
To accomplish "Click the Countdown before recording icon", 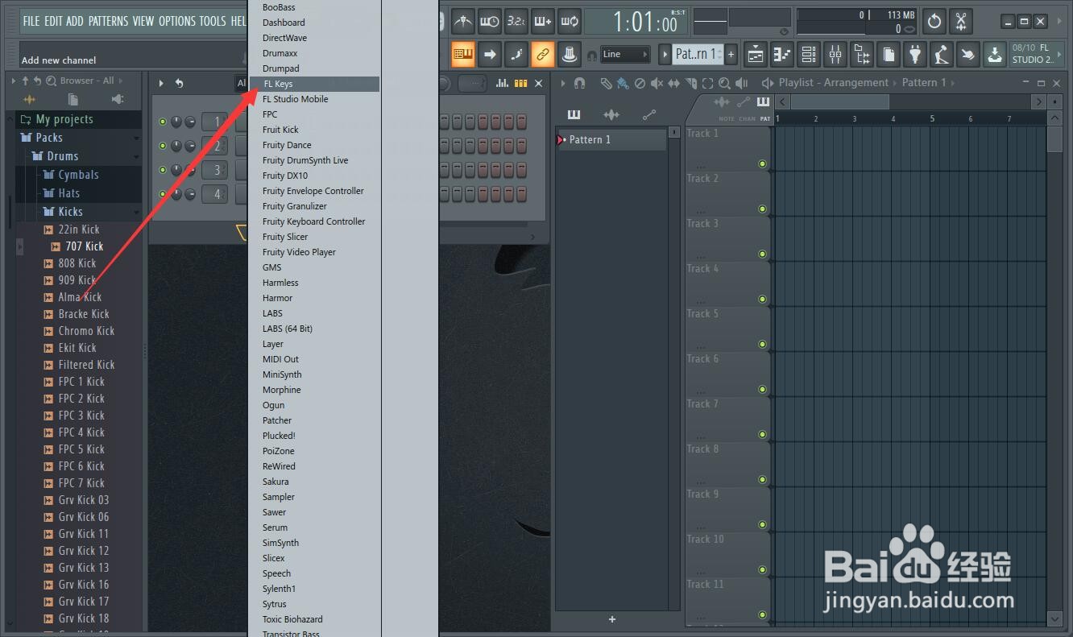I will [x=517, y=21].
